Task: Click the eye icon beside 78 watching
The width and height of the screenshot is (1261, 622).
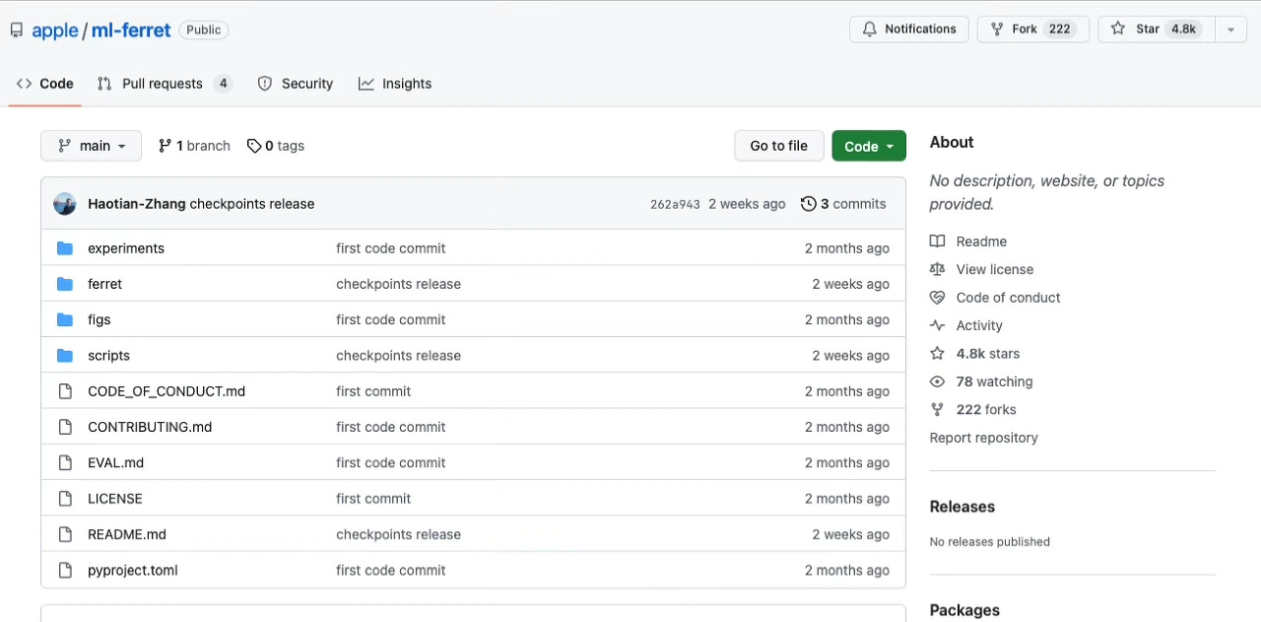Action: pyautogui.click(x=938, y=381)
